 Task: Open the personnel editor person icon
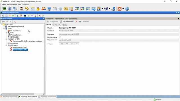21,9
